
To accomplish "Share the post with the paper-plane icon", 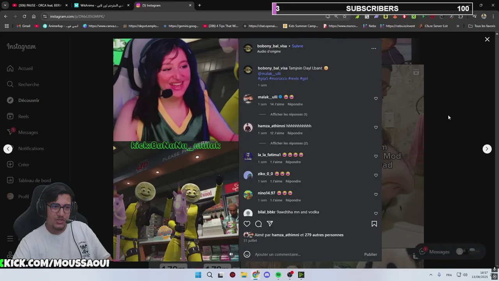I will 270,224.
